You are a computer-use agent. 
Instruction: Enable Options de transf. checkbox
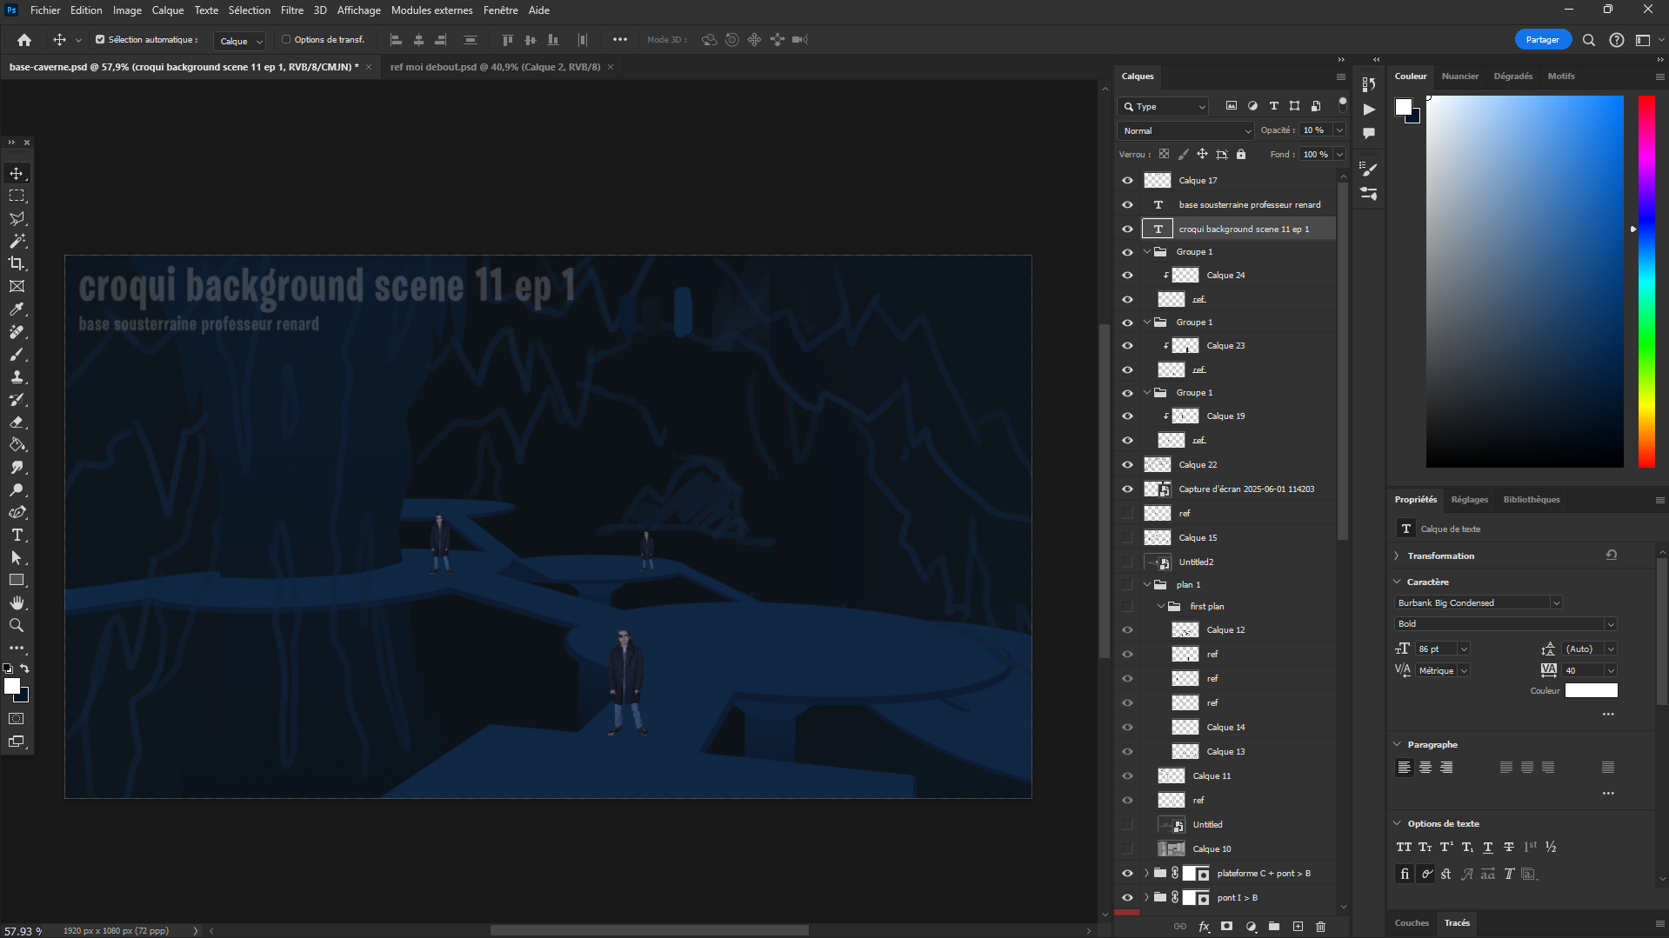(286, 40)
